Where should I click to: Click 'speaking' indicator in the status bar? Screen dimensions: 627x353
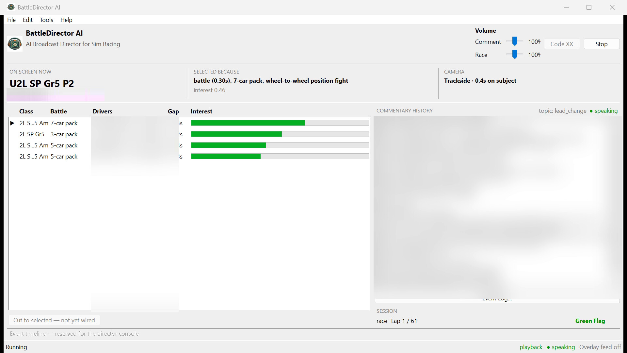tap(561, 347)
